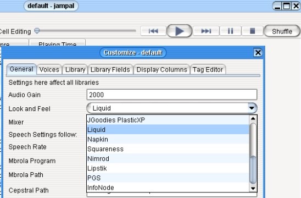Click the 'Mbrola Path' label
301x198 pixels.
pyautogui.click(x=26, y=175)
